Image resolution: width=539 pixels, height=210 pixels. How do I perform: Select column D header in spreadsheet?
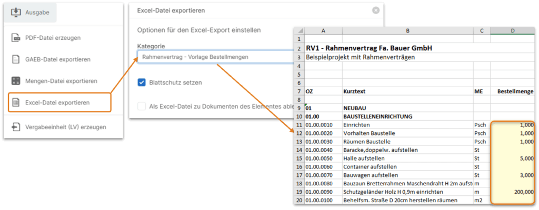tap(513, 31)
